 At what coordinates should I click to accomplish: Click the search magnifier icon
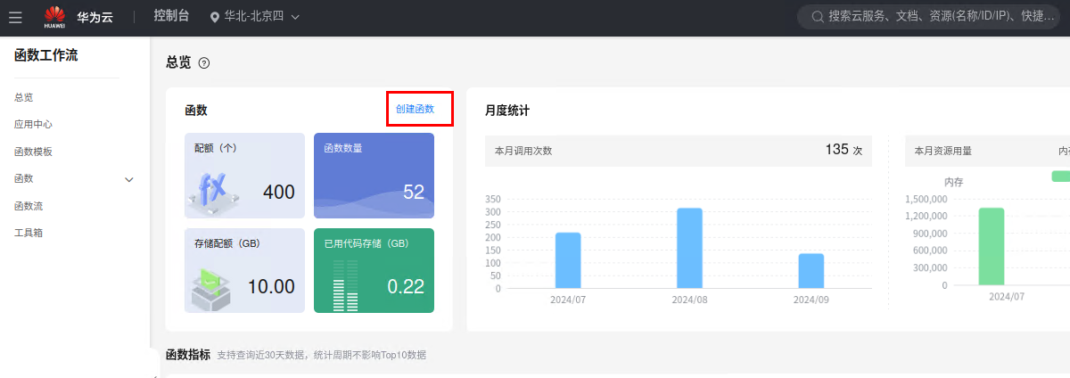[x=817, y=17]
